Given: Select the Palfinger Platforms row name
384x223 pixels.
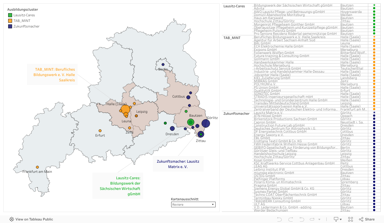Looking at the screenshot, I should (x=270, y=179).
